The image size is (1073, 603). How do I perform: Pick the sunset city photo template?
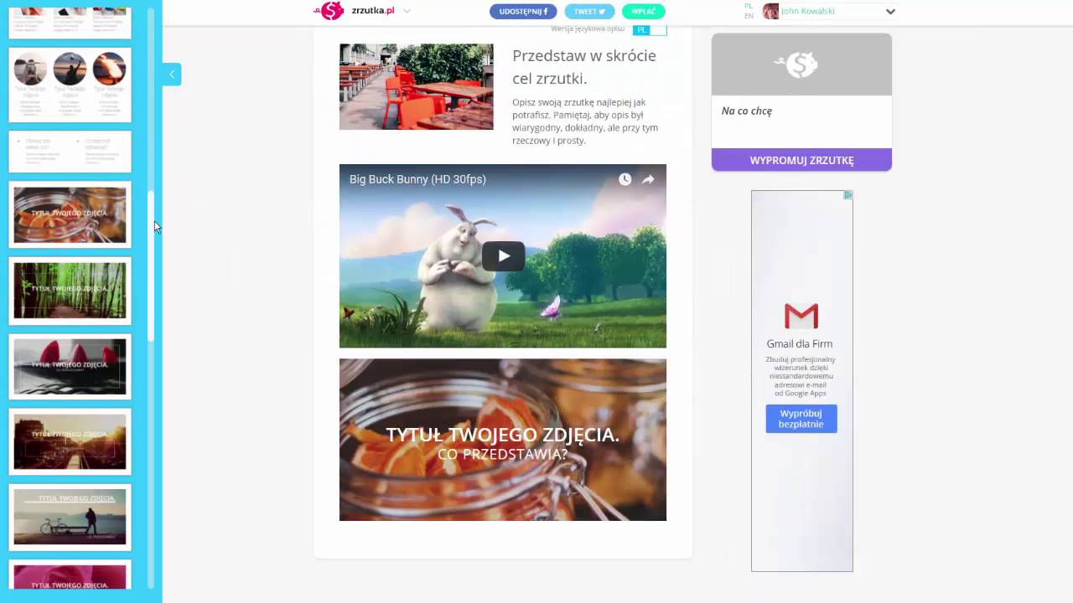[x=70, y=441]
